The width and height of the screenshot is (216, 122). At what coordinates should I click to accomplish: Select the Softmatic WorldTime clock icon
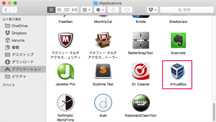coord(66,103)
